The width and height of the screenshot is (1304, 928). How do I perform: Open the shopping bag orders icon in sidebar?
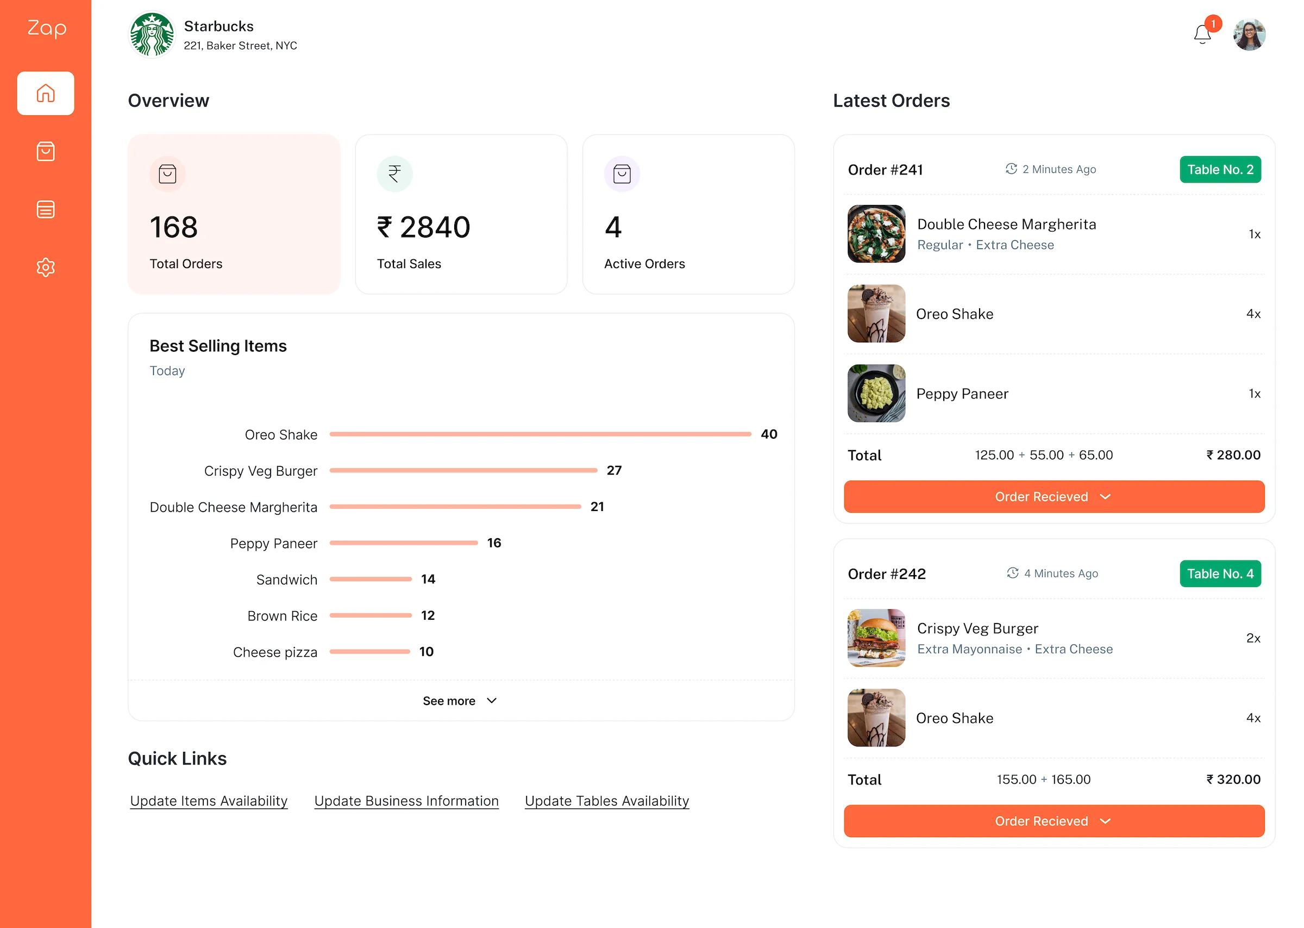[x=46, y=152]
